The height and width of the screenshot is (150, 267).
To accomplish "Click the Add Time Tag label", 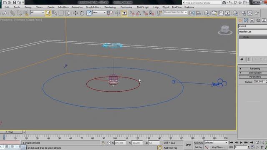I will tap(171, 148).
